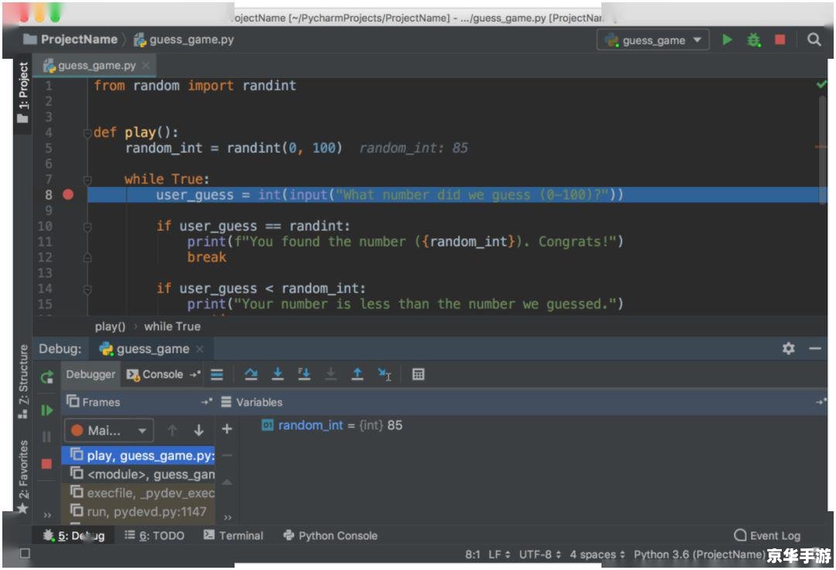Restore layout of the Frames pane

pyautogui.click(x=207, y=401)
